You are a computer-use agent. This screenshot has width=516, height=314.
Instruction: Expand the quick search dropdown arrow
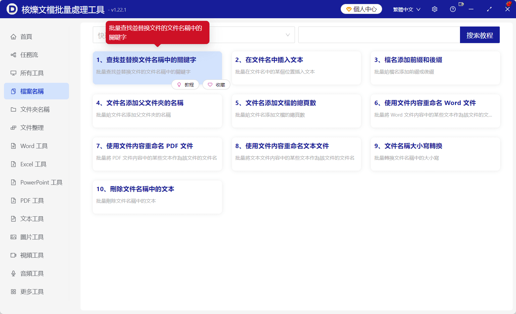tap(288, 35)
